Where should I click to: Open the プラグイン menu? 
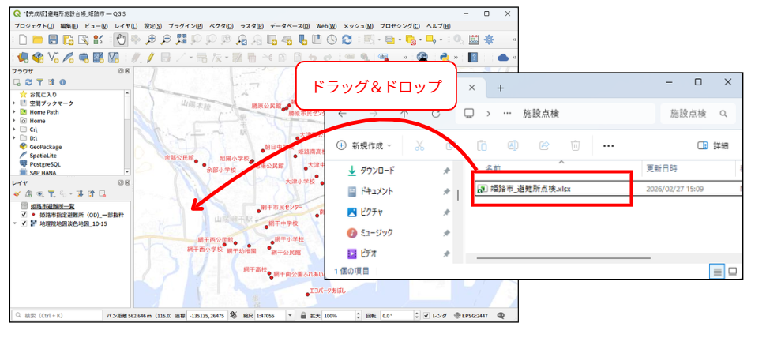click(x=185, y=26)
